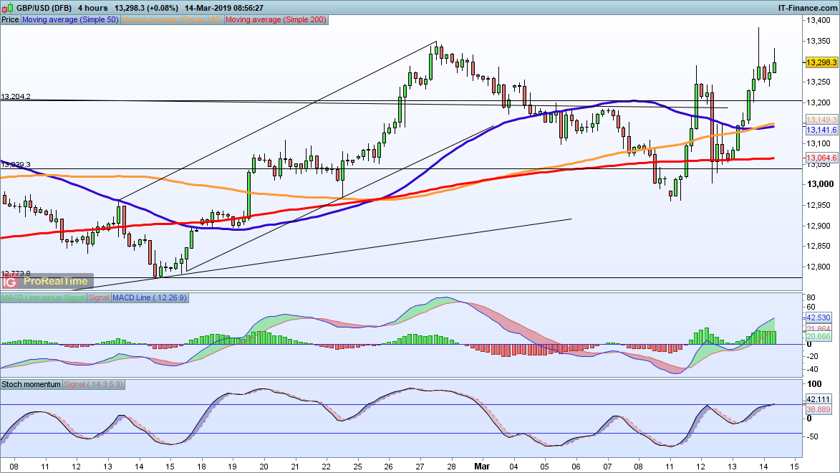
Task: Click the 21.864 MACD signal value
Action: [818, 329]
